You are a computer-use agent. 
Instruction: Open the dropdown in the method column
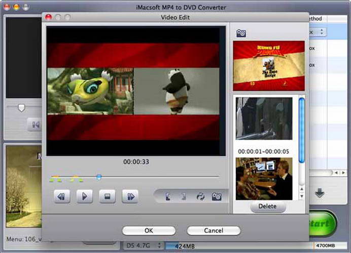point(318,32)
